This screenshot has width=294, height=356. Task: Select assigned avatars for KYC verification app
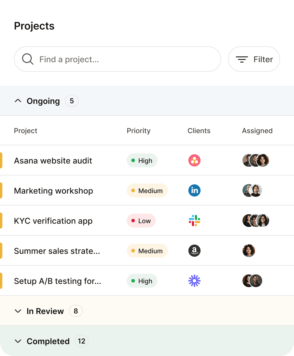[x=256, y=221]
